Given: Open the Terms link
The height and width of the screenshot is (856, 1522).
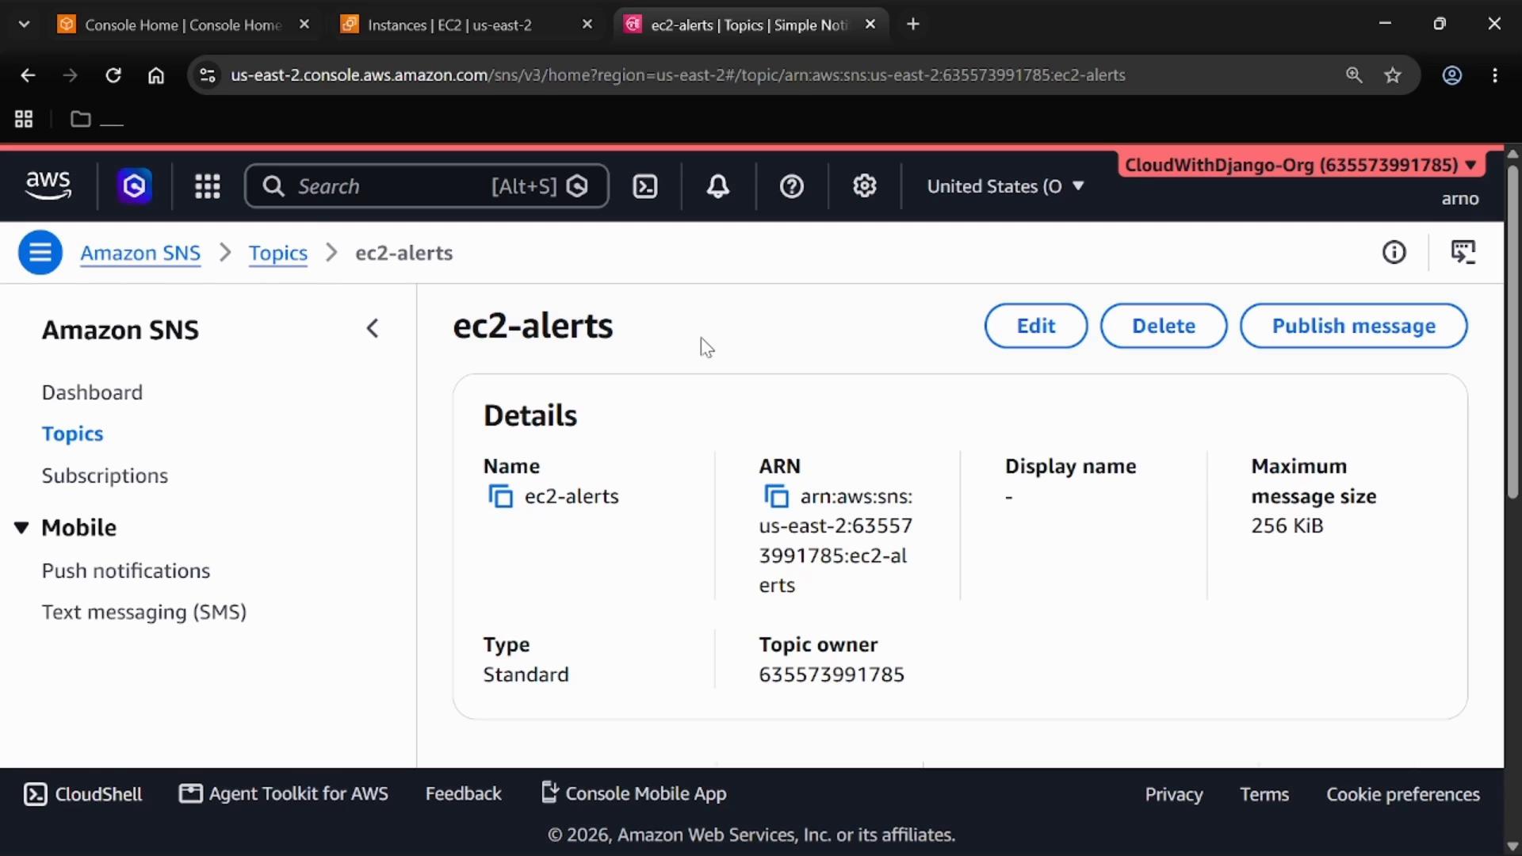Looking at the screenshot, I should [x=1264, y=794].
